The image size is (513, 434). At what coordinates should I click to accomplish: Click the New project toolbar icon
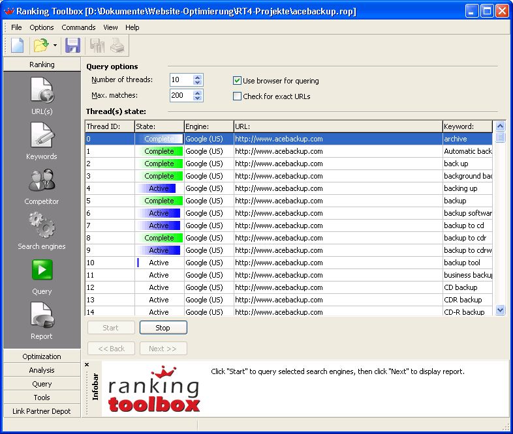pyautogui.click(x=17, y=46)
